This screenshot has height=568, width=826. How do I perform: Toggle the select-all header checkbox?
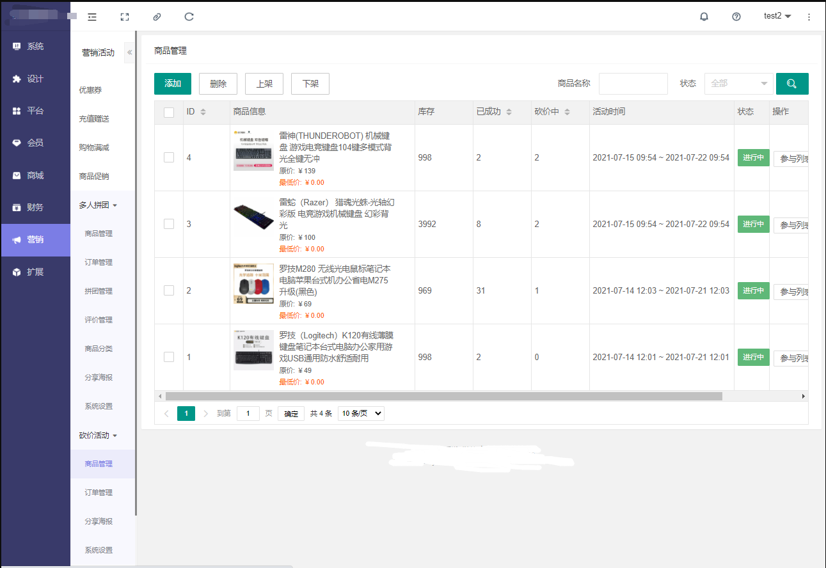[169, 113]
